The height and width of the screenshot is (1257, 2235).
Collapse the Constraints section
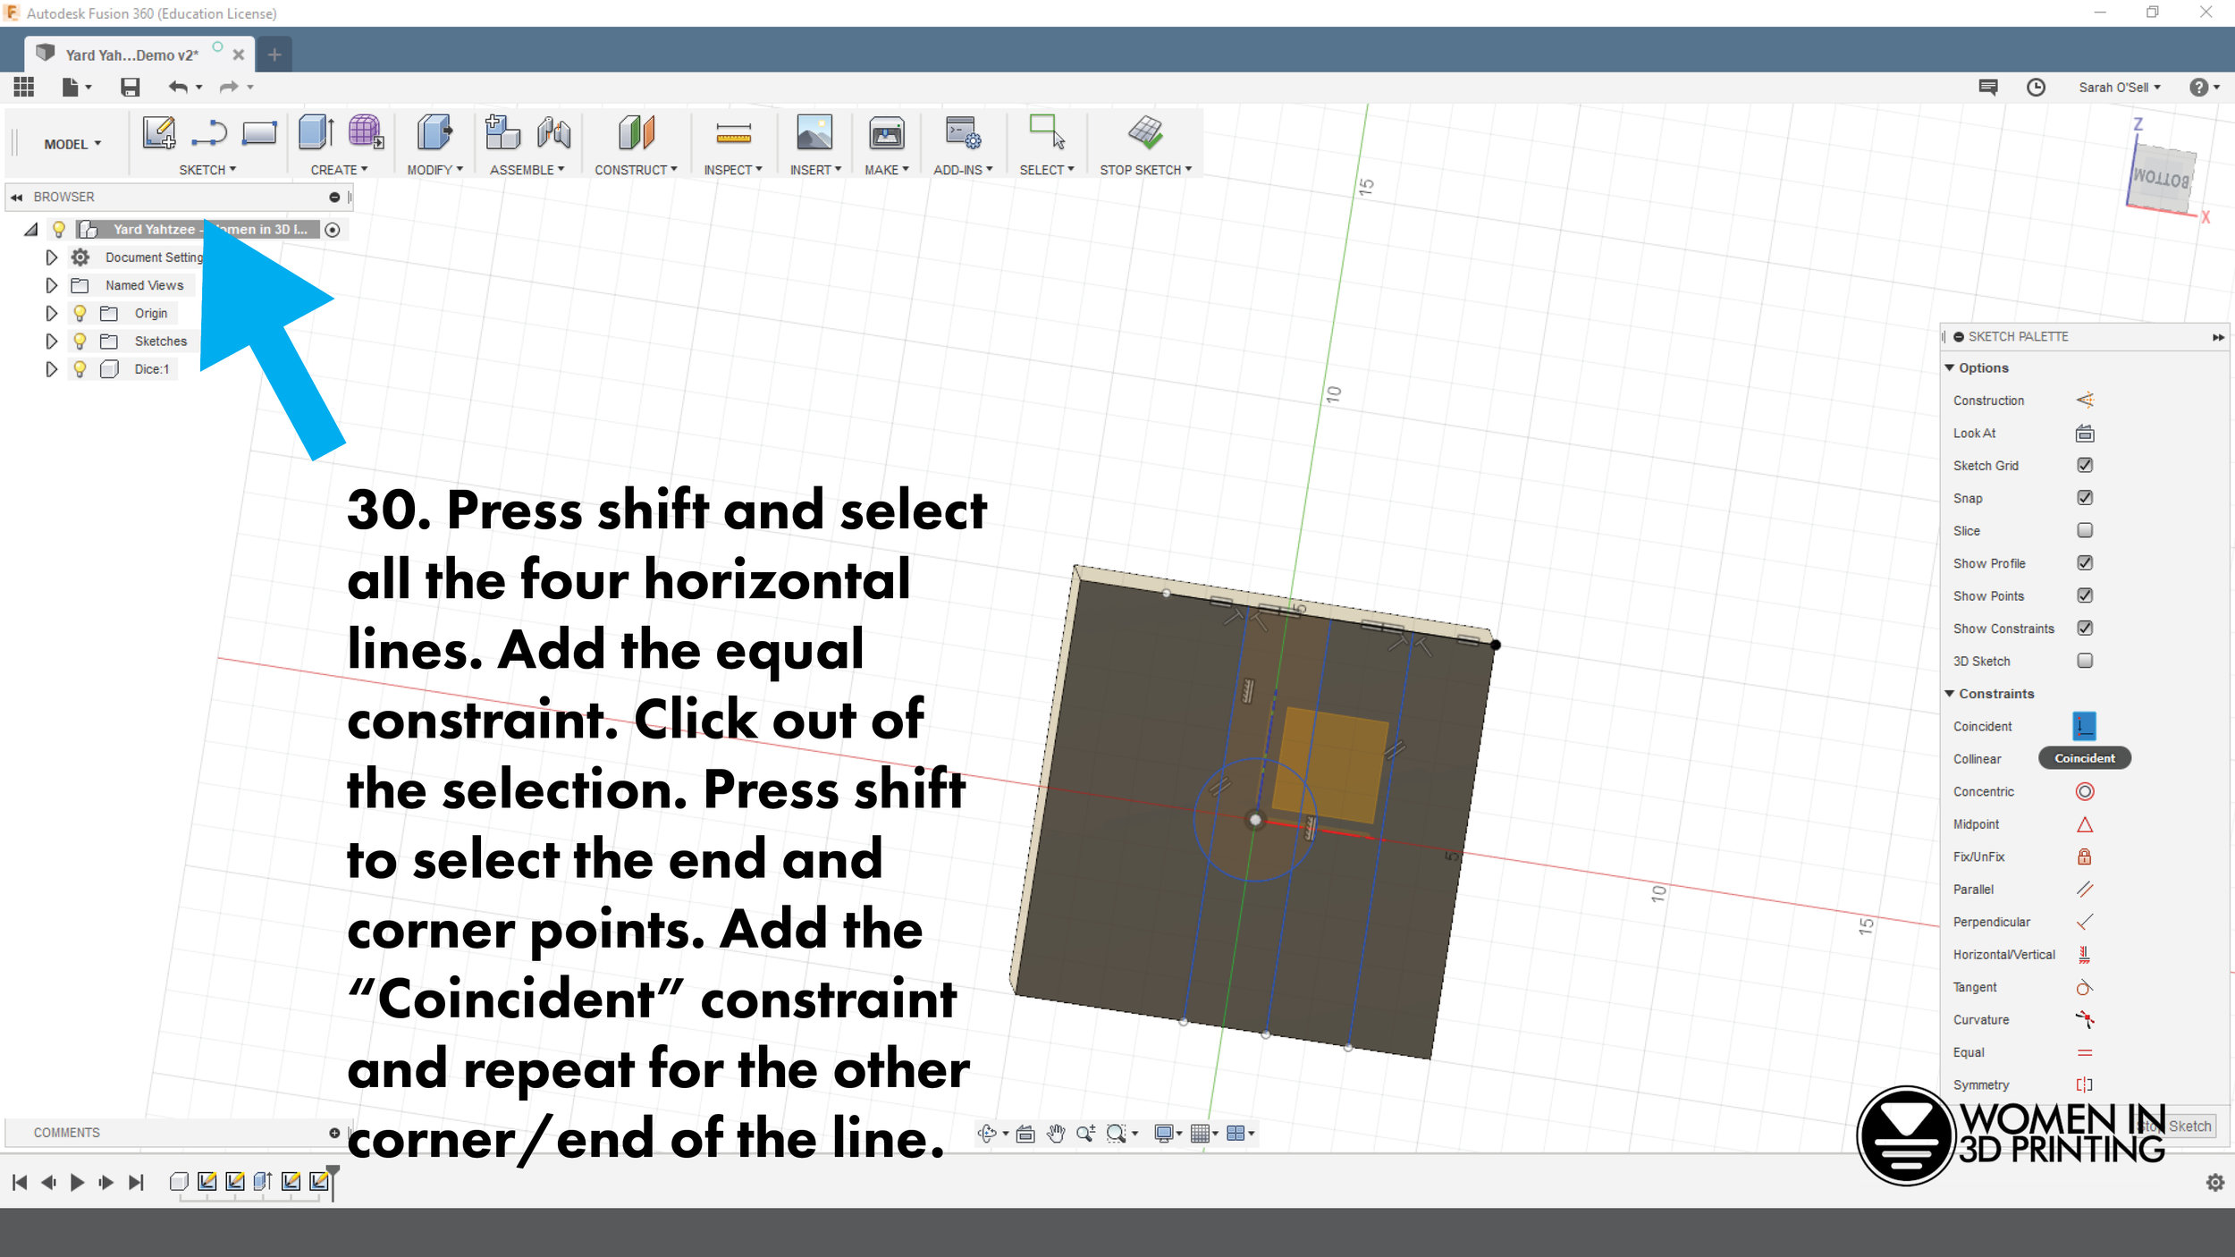coord(1950,694)
